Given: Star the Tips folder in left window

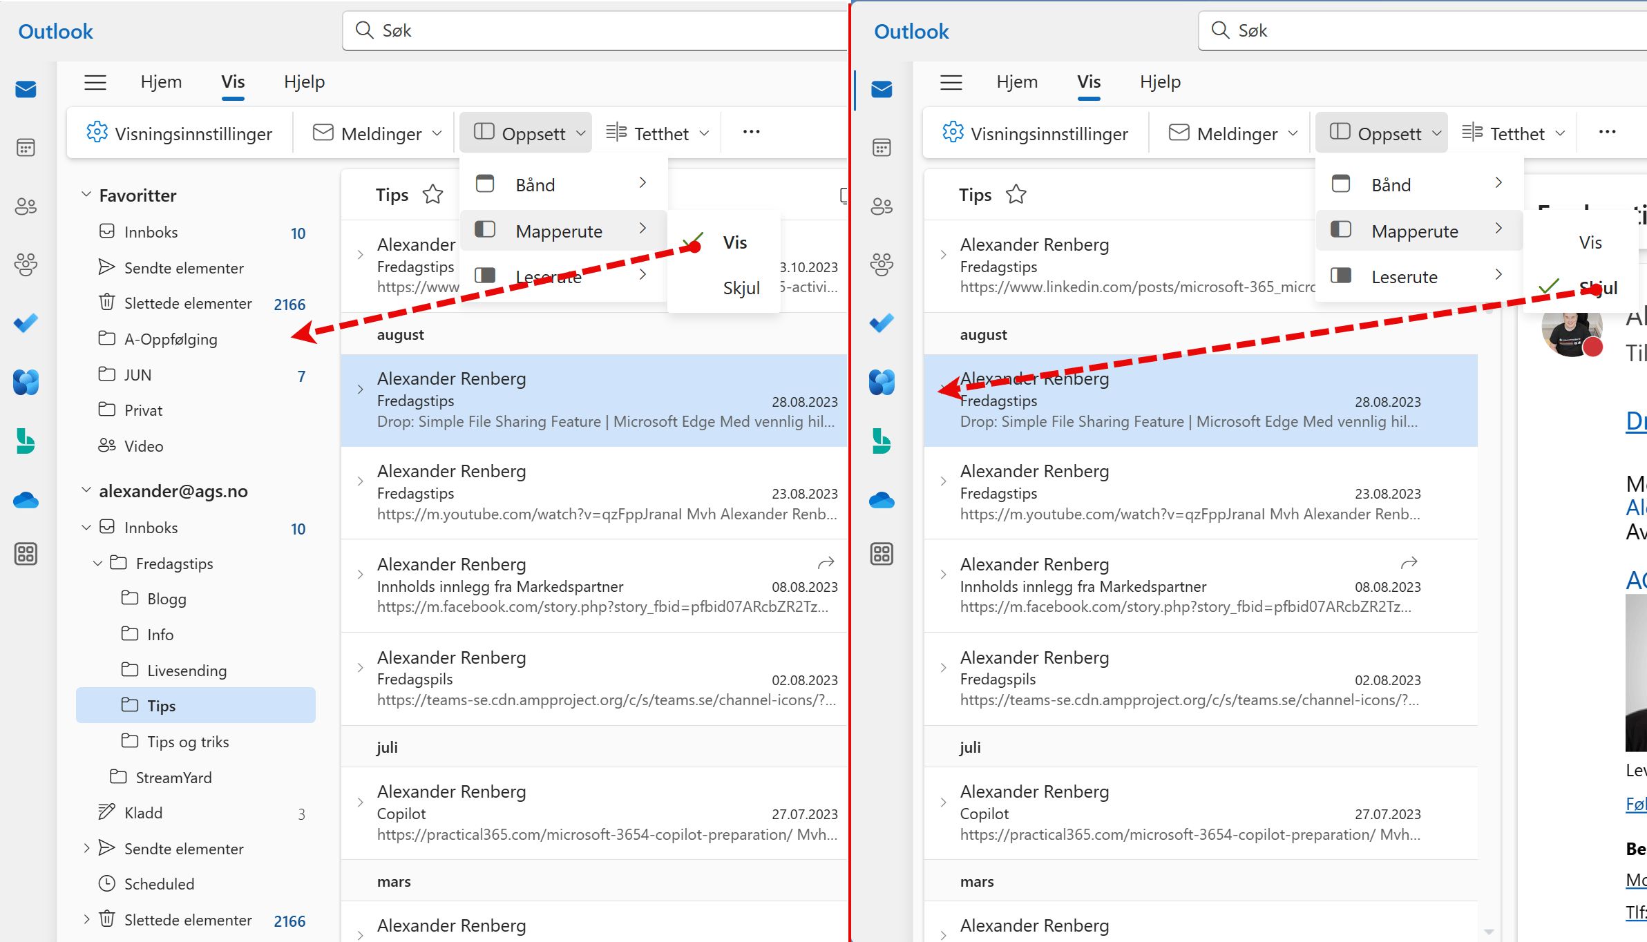Looking at the screenshot, I should point(433,195).
